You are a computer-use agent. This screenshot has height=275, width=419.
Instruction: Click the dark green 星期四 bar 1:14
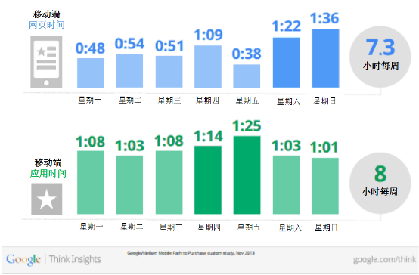(208, 180)
